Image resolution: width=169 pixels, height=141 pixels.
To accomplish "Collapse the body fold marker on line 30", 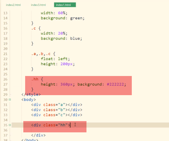I will [x=10, y=100].
